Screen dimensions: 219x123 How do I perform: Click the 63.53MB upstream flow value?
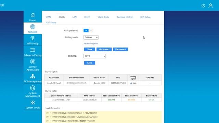point(111,100)
